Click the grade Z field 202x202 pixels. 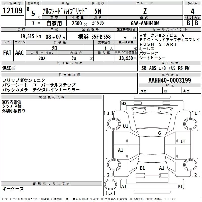click(x=145, y=12)
